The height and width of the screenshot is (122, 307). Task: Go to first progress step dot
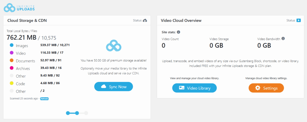pos(68,113)
